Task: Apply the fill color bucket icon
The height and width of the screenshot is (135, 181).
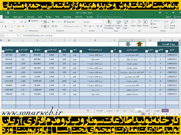Action: click(x=18, y=26)
